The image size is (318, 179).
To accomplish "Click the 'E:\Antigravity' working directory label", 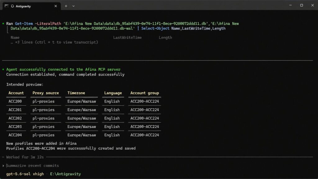I will 65,174.
